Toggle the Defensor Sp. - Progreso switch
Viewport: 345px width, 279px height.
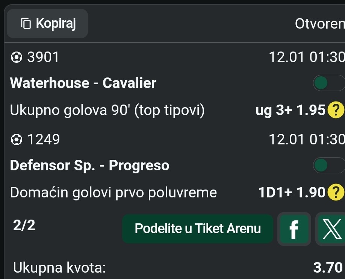(x=328, y=165)
